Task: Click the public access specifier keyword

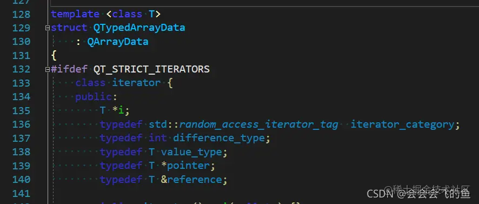Action: coord(94,97)
